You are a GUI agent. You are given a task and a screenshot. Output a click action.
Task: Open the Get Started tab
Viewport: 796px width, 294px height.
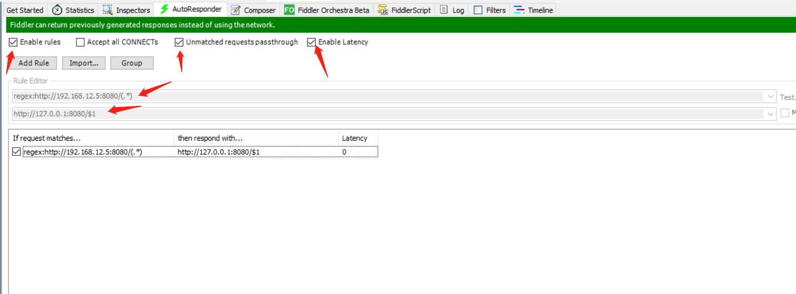(x=25, y=10)
